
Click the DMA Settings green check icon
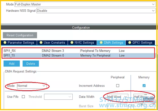[101, 43]
